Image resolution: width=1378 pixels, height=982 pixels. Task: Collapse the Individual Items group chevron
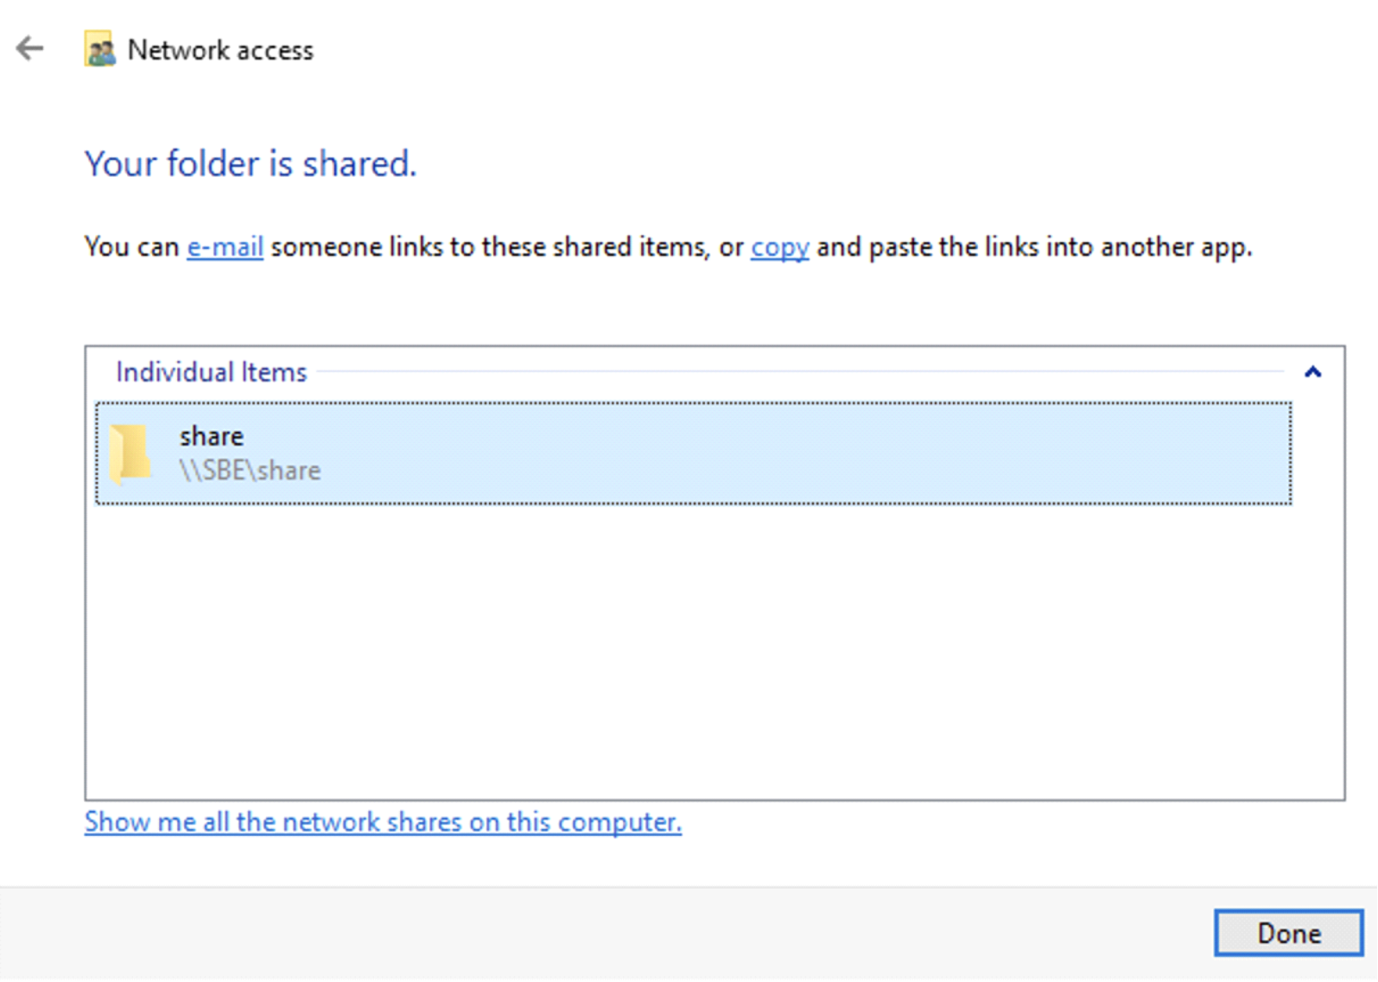click(1312, 372)
